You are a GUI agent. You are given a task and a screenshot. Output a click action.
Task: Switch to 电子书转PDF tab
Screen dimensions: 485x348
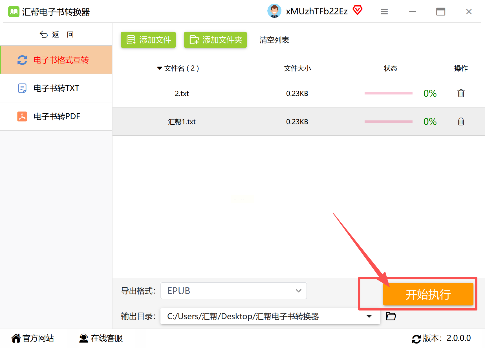(x=56, y=116)
